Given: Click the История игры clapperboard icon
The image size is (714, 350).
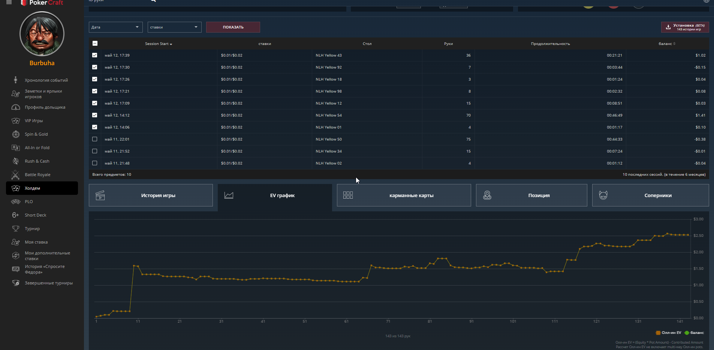Looking at the screenshot, I should pyautogui.click(x=100, y=195).
